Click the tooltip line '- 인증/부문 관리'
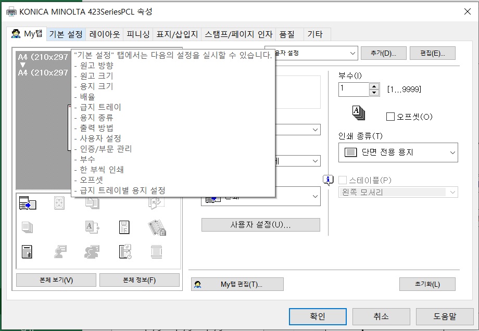Viewport: 479px width, 331px height. pyautogui.click(x=103, y=149)
